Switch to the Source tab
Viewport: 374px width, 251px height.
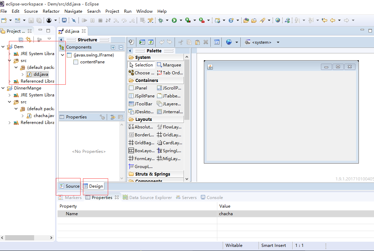[x=70, y=186]
